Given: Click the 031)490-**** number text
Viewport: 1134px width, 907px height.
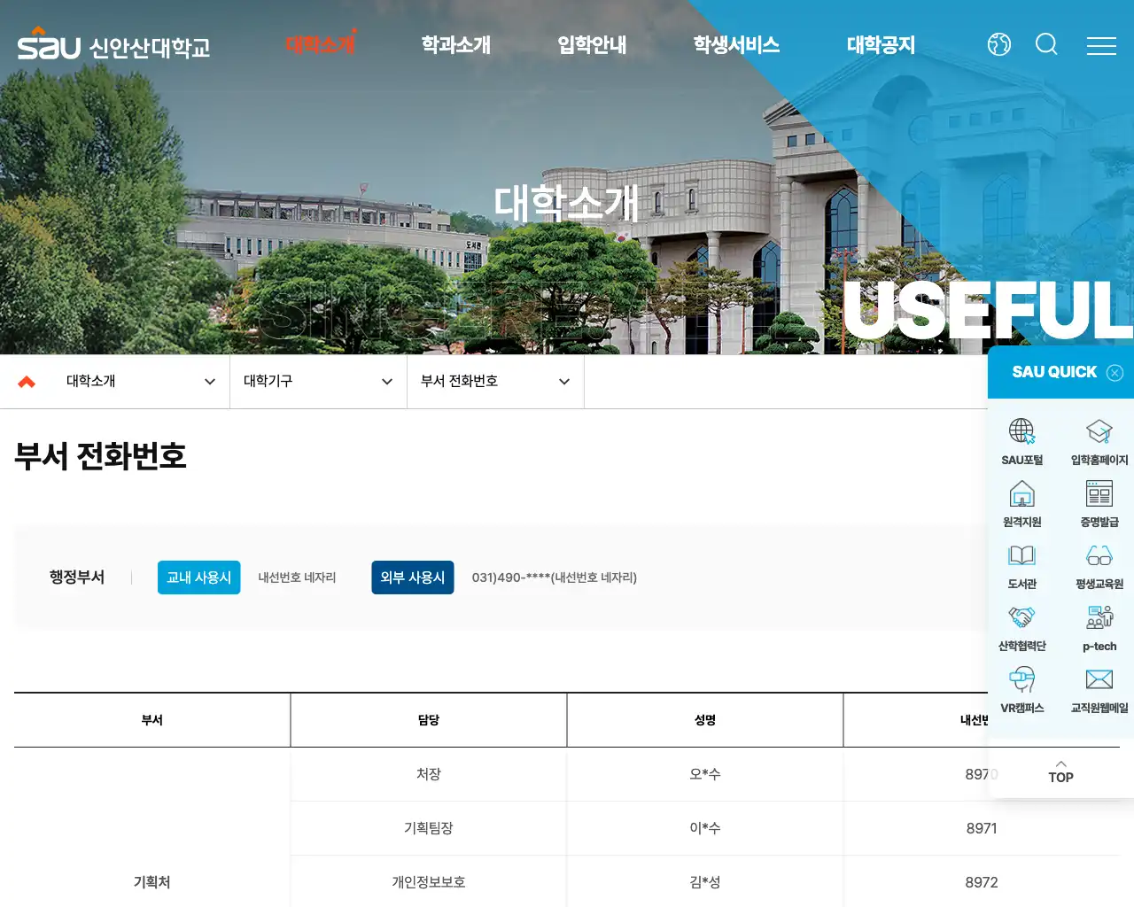Looking at the screenshot, I should point(555,578).
